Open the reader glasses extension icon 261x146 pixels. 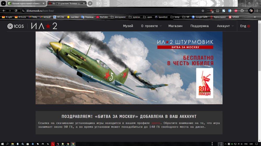[x=217, y=11]
